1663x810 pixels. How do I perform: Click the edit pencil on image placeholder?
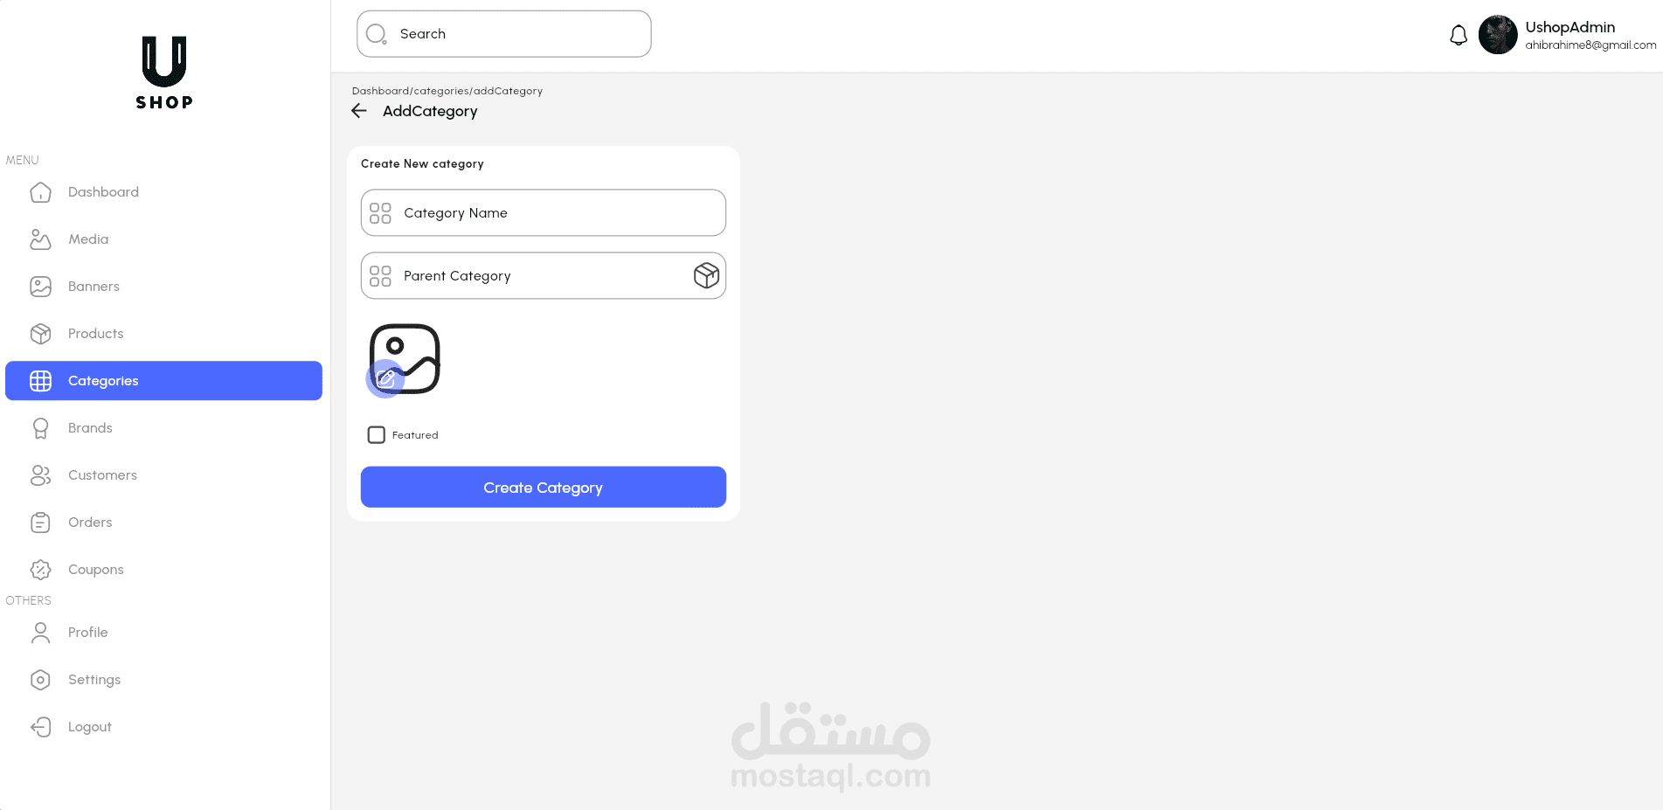(385, 378)
